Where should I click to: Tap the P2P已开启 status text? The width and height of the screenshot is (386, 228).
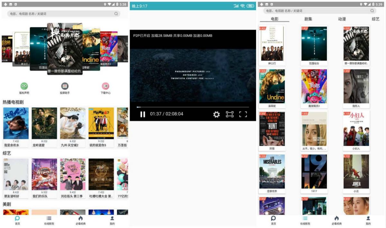point(142,35)
